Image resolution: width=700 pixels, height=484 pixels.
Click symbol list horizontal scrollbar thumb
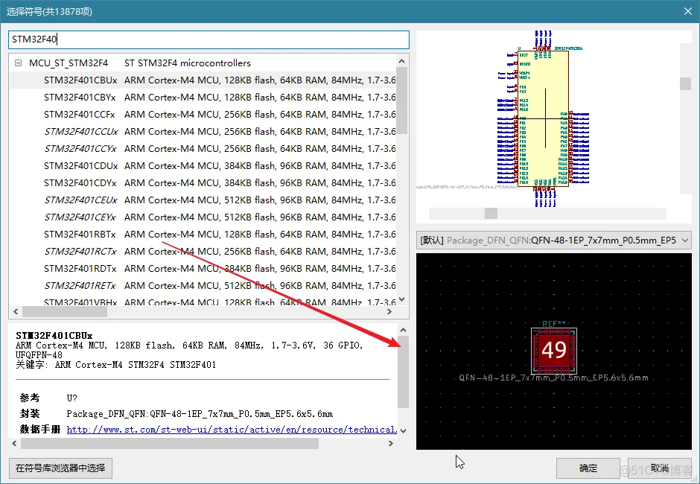pyautogui.click(x=65, y=312)
